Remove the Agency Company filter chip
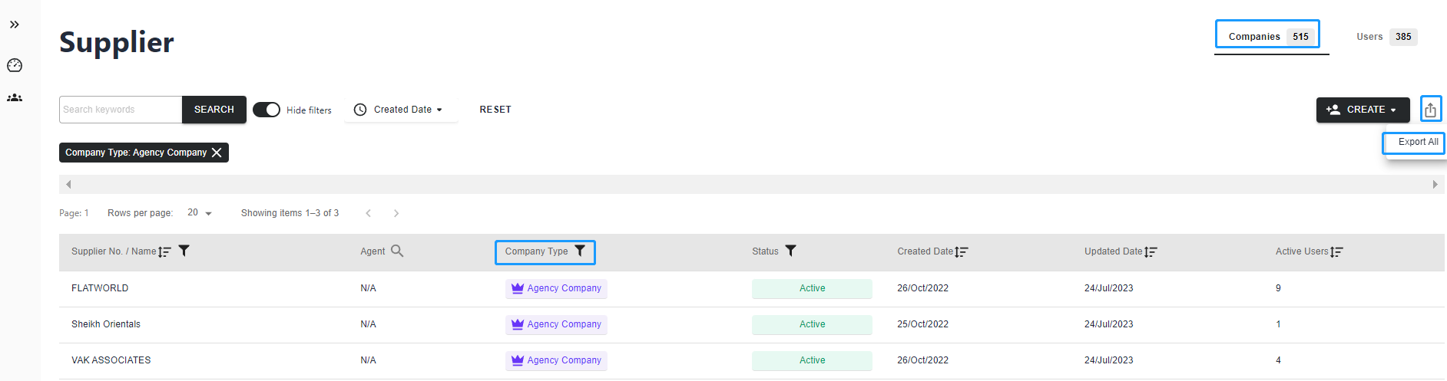The height and width of the screenshot is (381, 1447). (217, 153)
